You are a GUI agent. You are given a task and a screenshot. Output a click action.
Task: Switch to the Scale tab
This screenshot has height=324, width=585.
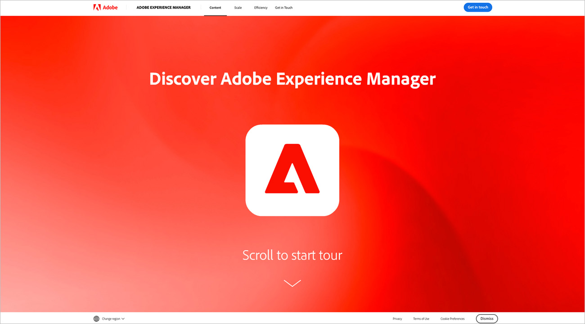(238, 8)
